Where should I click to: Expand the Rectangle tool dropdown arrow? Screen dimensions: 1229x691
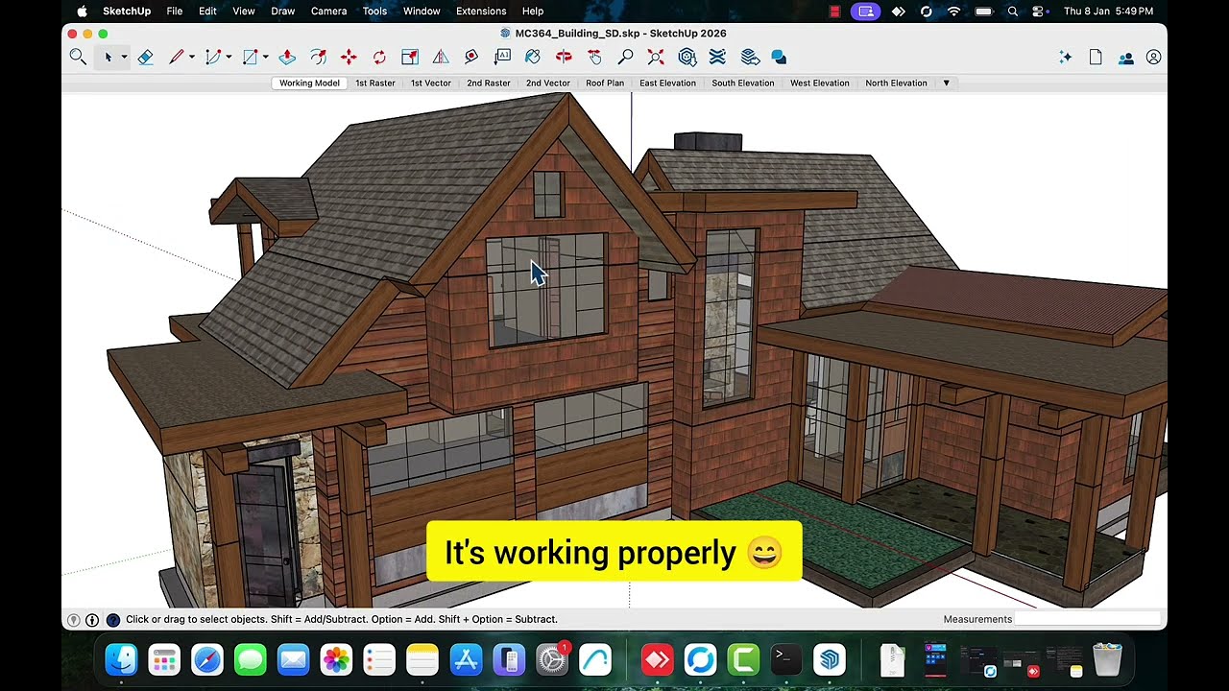click(x=266, y=58)
